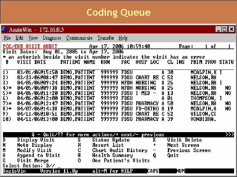Select visit row 9 dated 04/11/06@10:51
Image resolution: width=237 pixels, height=177 pixels.
118,114
